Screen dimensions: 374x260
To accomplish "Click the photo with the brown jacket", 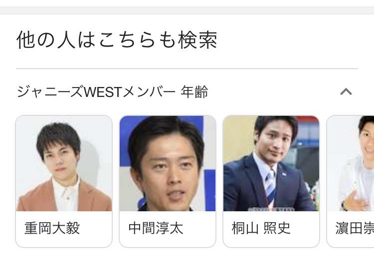I will pos(64,164).
